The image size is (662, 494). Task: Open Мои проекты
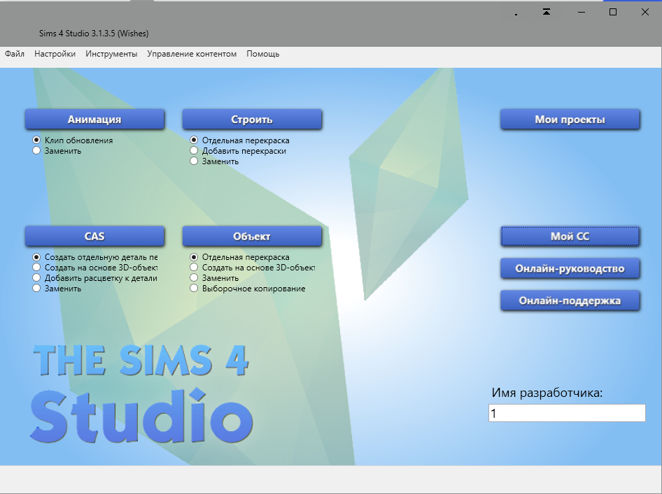[x=570, y=119]
